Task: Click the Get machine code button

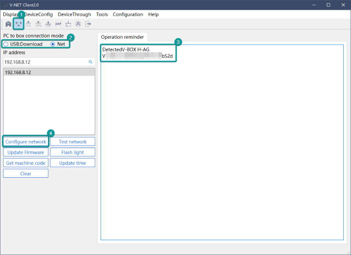Action: (x=26, y=163)
